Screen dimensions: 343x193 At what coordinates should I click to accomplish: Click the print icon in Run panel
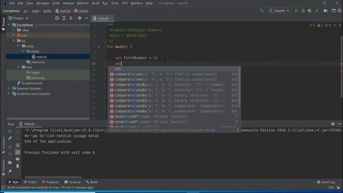click(x=18, y=159)
